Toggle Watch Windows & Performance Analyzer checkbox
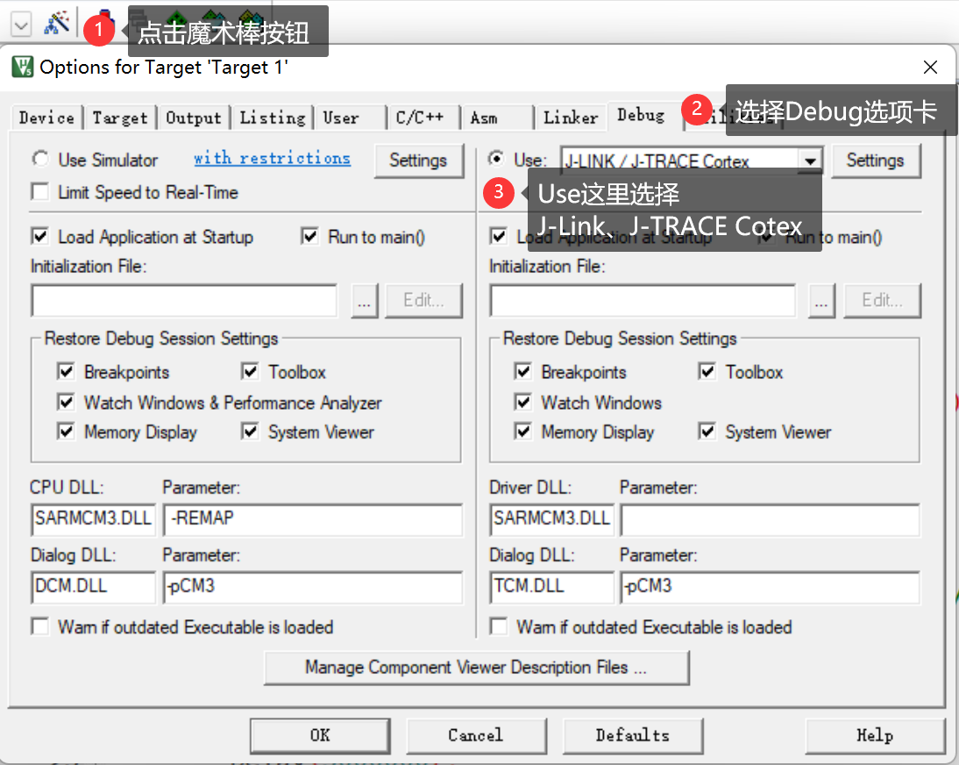This screenshot has width=959, height=765. coord(66,402)
